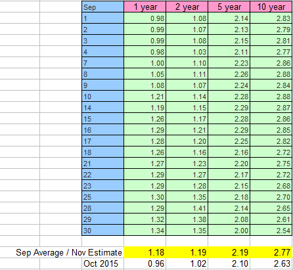293x270 pixels.
Task: Select 2 year value 1.14 for Sep 10
Action: click(187, 96)
